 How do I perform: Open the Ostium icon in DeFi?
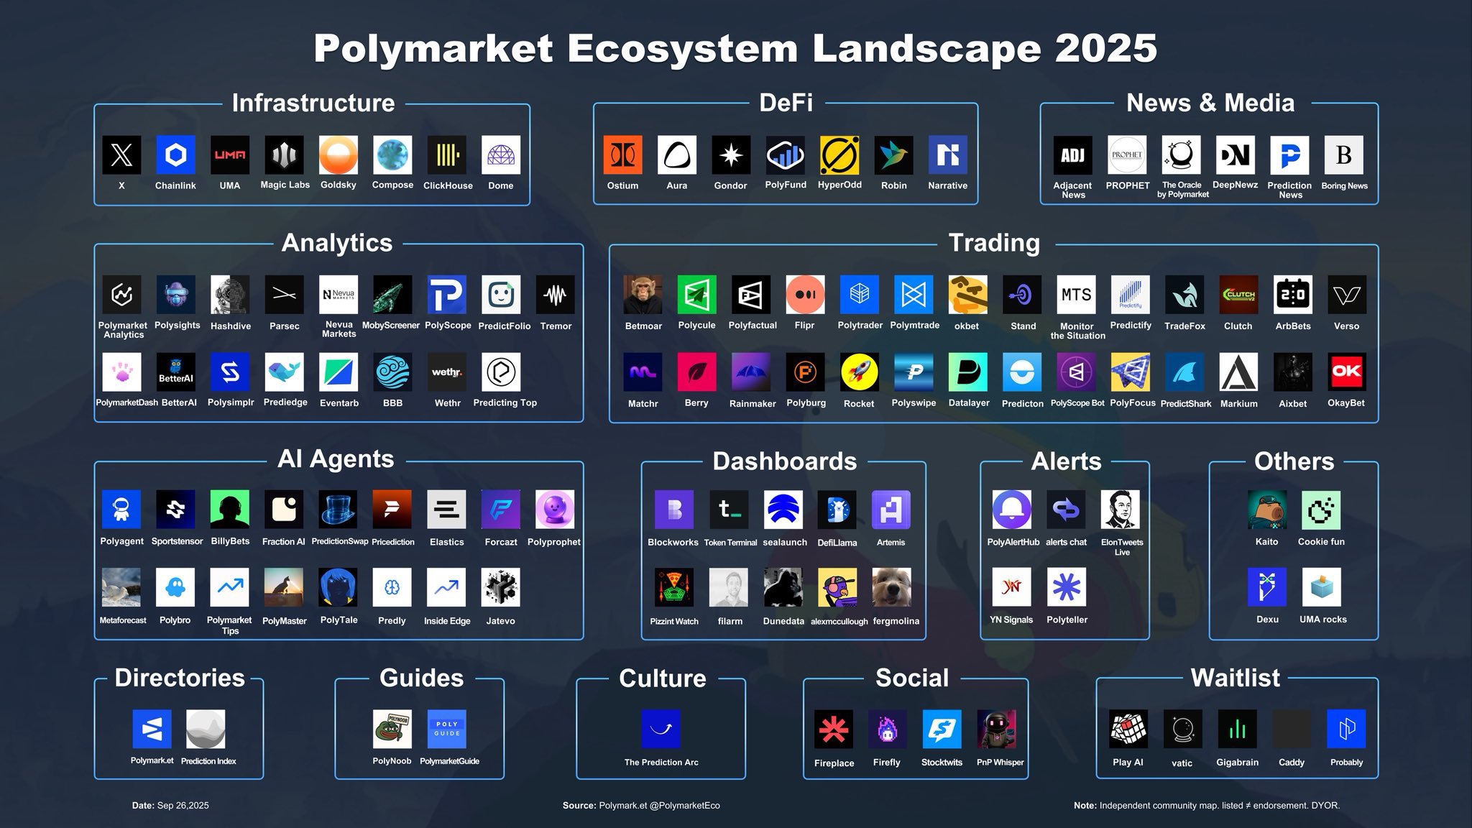click(622, 155)
